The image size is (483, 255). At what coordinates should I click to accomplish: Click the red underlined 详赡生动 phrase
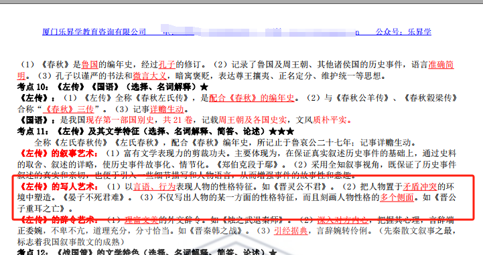point(167,109)
